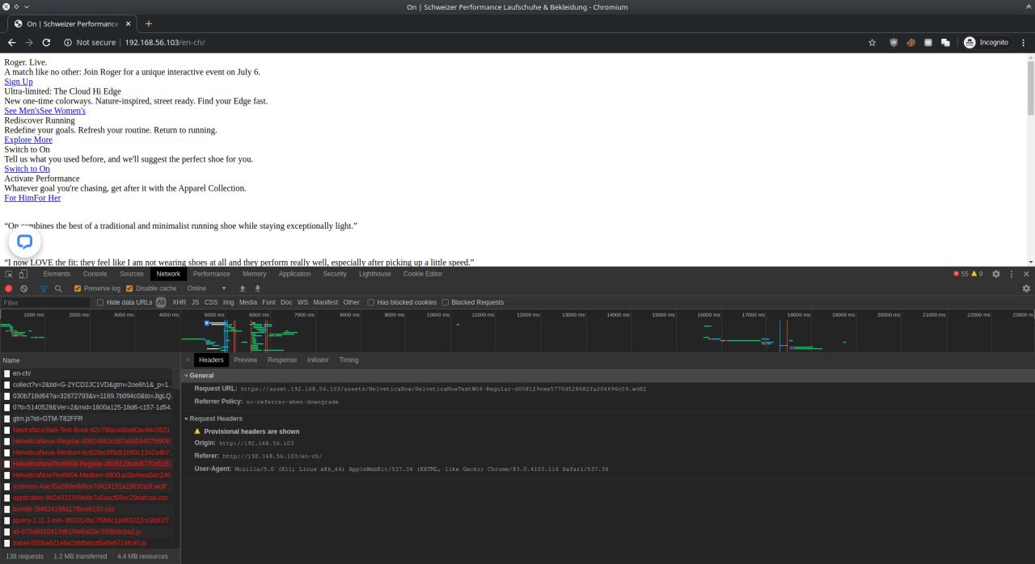The width and height of the screenshot is (1035, 564).
Task: Export HAR using the download arrow
Action: pyautogui.click(x=257, y=288)
